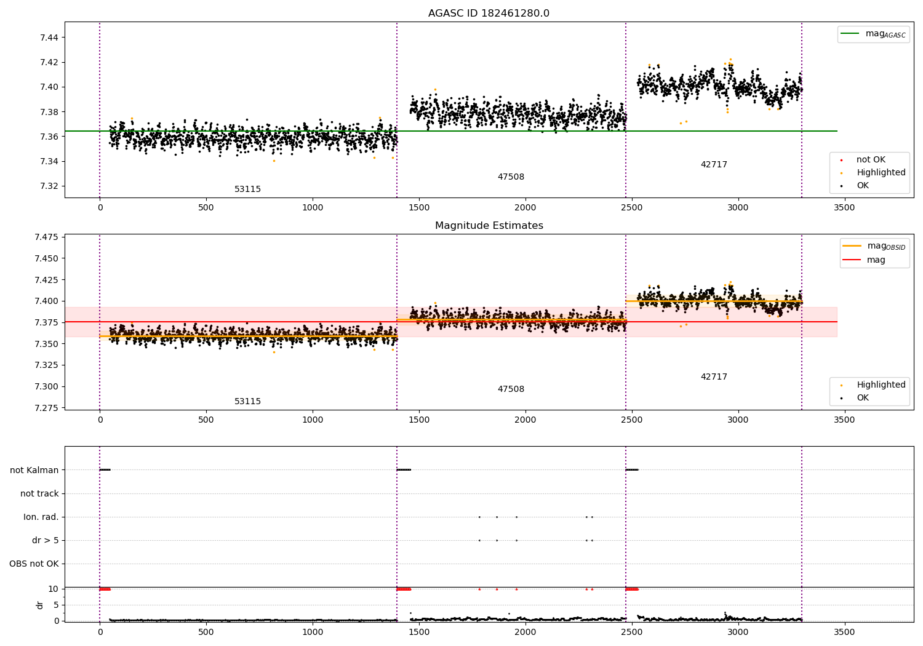The height and width of the screenshot is (646, 923).
Task: Select 'not OK' legend entry text
Action: tap(871, 160)
